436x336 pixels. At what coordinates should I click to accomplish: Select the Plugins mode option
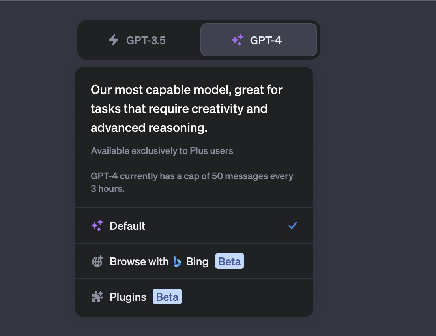tap(193, 297)
